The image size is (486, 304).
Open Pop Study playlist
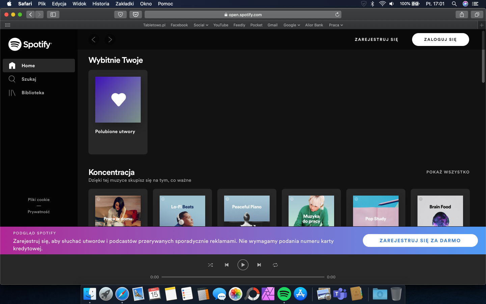(376, 208)
